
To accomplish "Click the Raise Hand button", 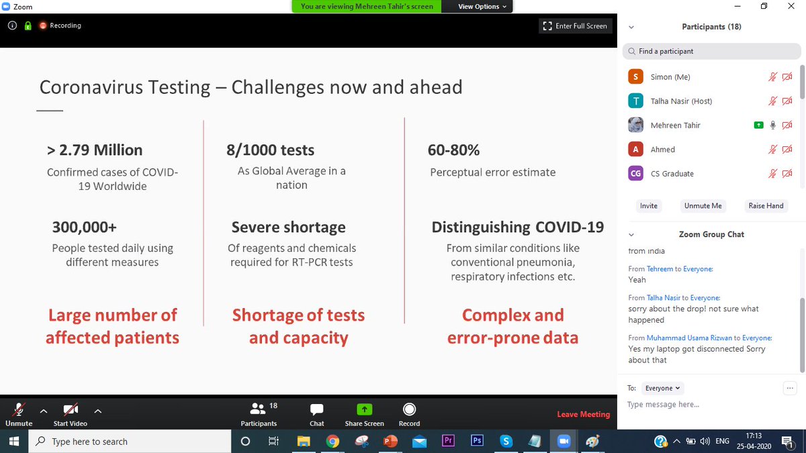I will pyautogui.click(x=766, y=205).
